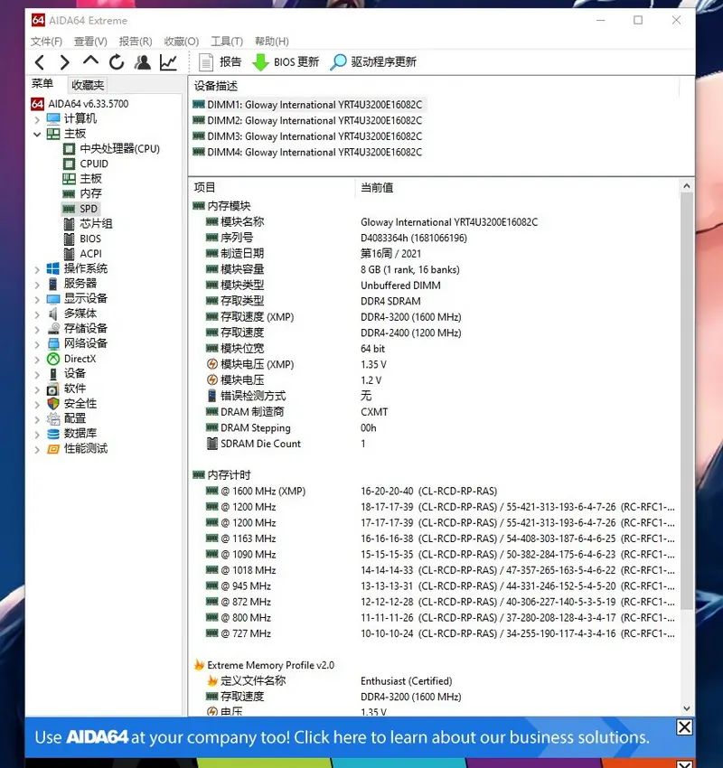Viewport: 723px width, 768px height.
Task: Switch to the 菜单 tab
Action: [42, 84]
